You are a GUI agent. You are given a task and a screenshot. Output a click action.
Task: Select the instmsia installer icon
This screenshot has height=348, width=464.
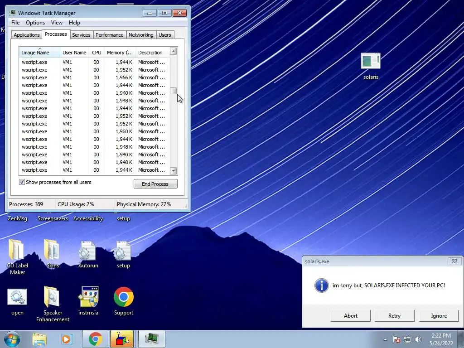(88, 301)
